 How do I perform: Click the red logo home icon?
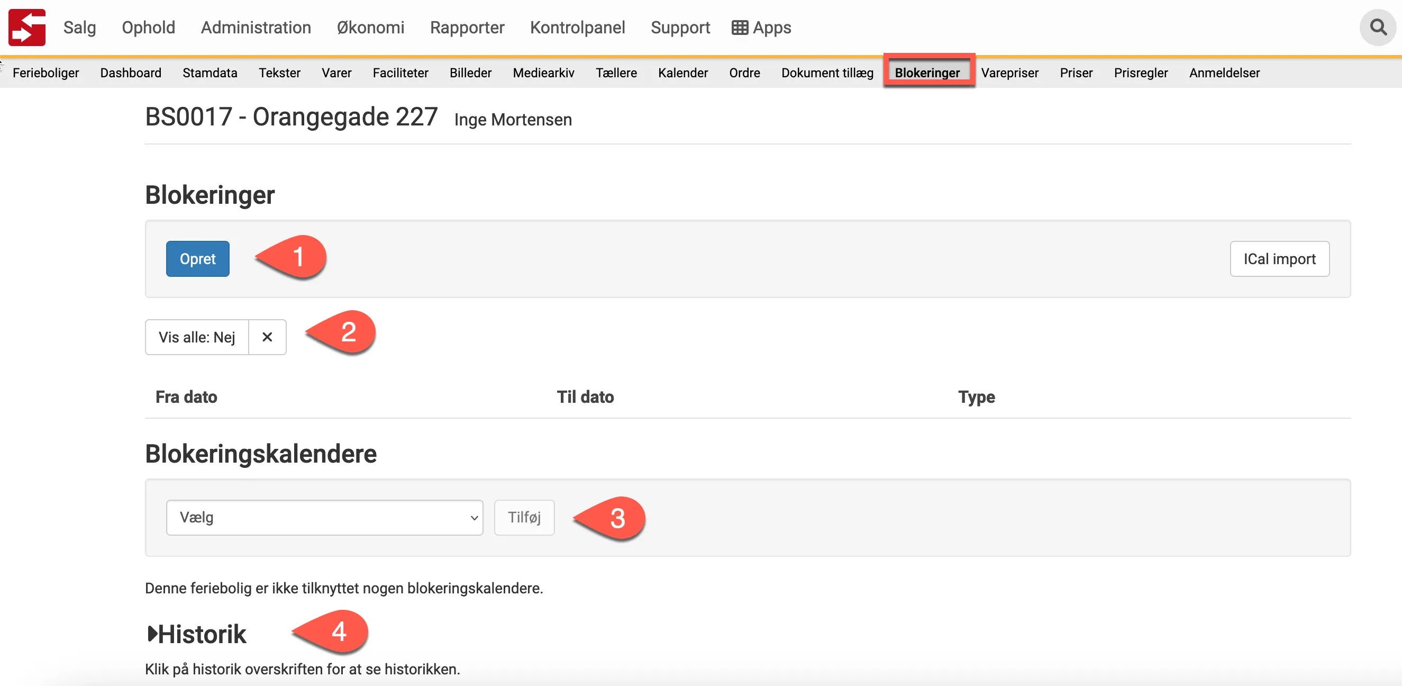(26, 27)
